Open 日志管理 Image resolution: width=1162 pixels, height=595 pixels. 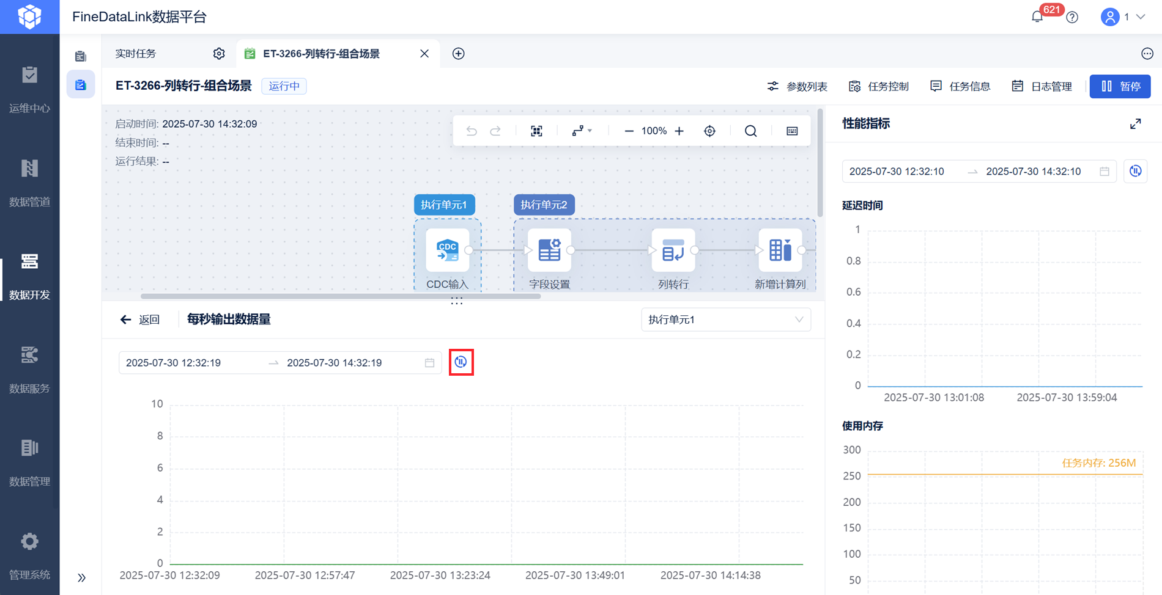pyautogui.click(x=1042, y=86)
